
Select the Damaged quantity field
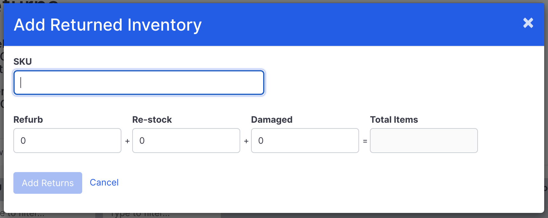pos(305,141)
